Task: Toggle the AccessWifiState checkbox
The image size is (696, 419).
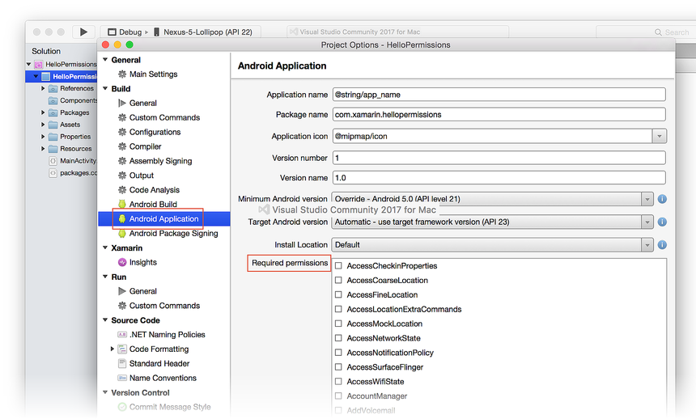Action: click(x=339, y=382)
